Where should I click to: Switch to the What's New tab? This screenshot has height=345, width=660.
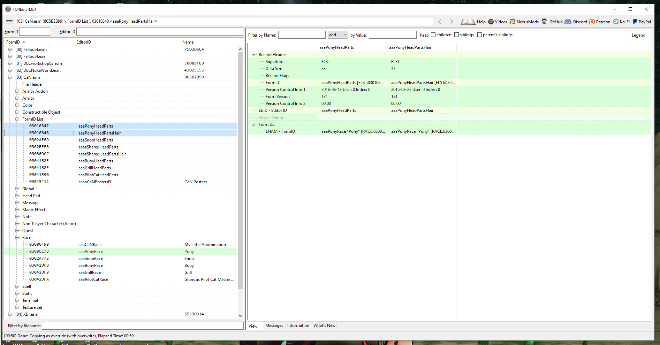point(324,325)
